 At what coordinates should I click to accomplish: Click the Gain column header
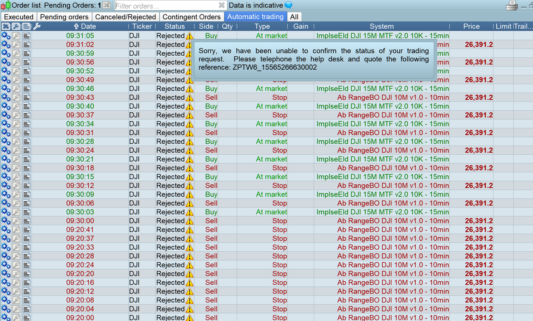click(x=301, y=26)
